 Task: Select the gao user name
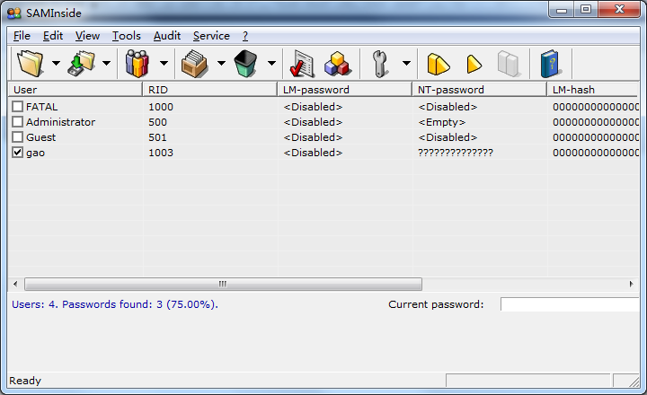[x=35, y=153]
